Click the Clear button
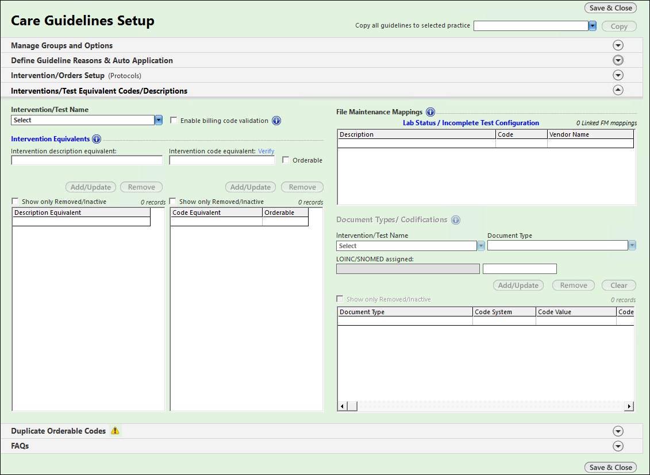Viewport: 650px width, 475px height. coord(619,285)
